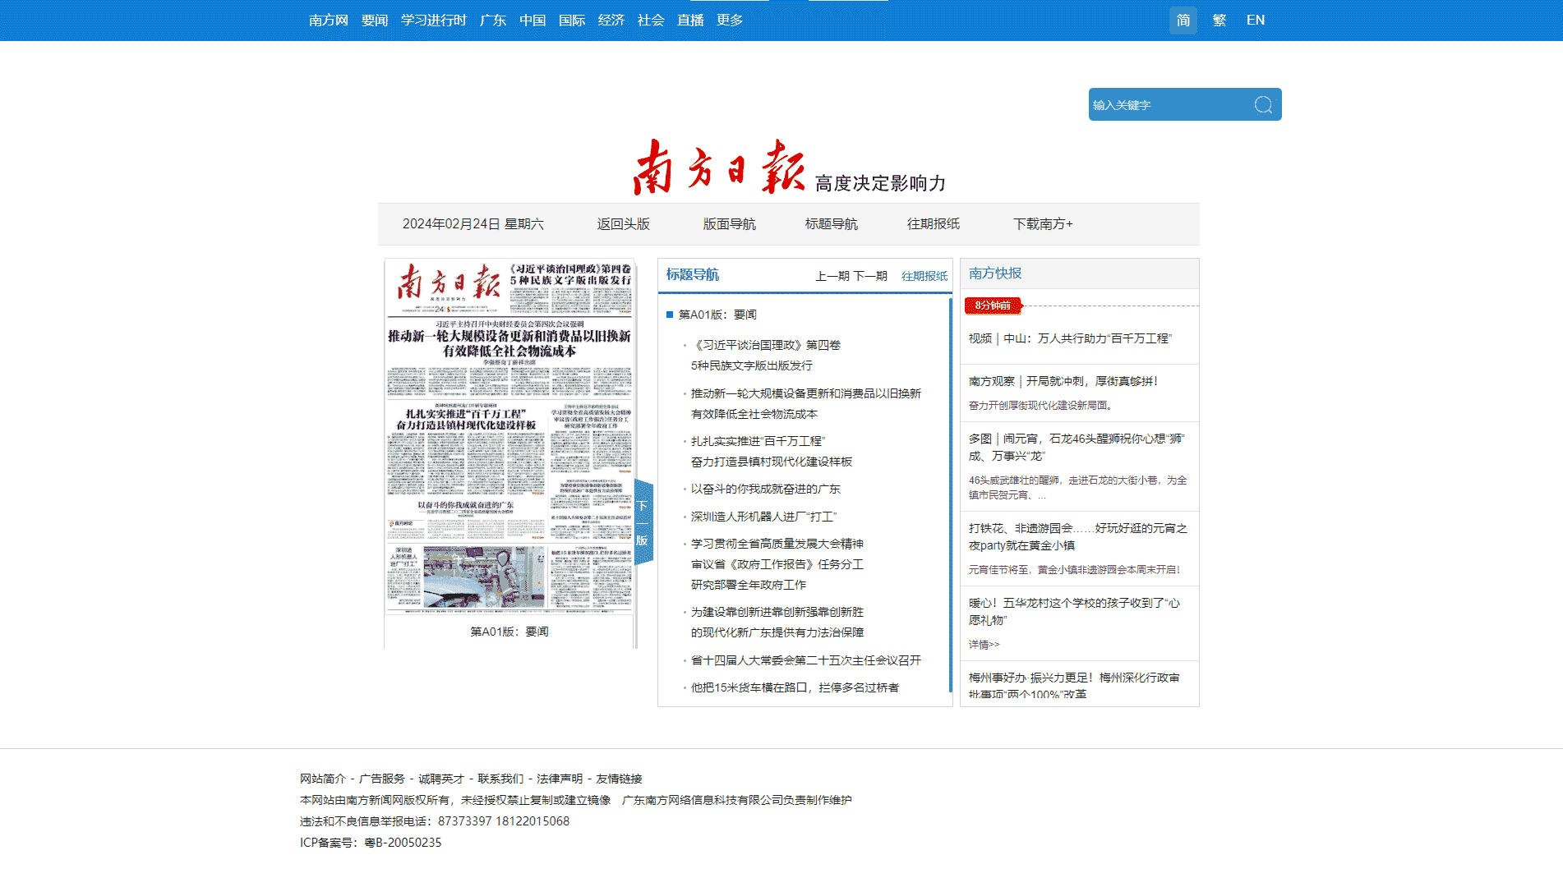1563x887 pixels.
Task: Open article 扎扎实实推进"百千万工程"
Action: (x=772, y=451)
